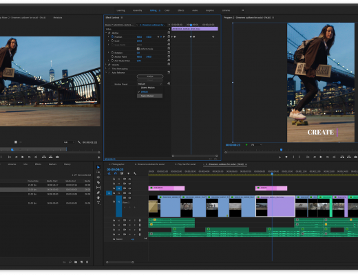Solo the first audio track
The image size is (358, 275).
(x=135, y=220)
